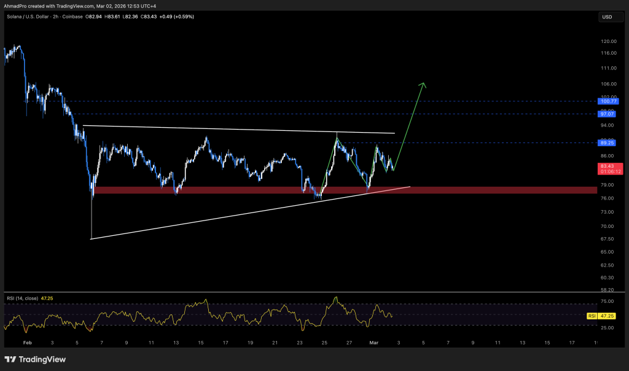Click the yellow RSI 47.25 scale label
629x371 pixels.
click(606, 315)
